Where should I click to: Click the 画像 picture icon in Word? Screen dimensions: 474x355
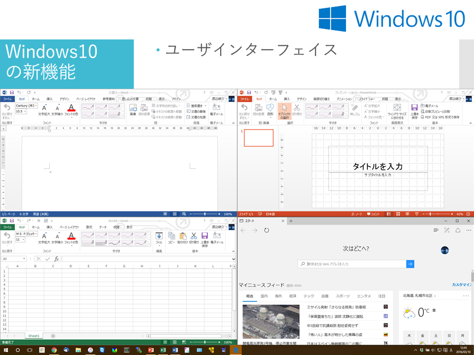point(133,108)
